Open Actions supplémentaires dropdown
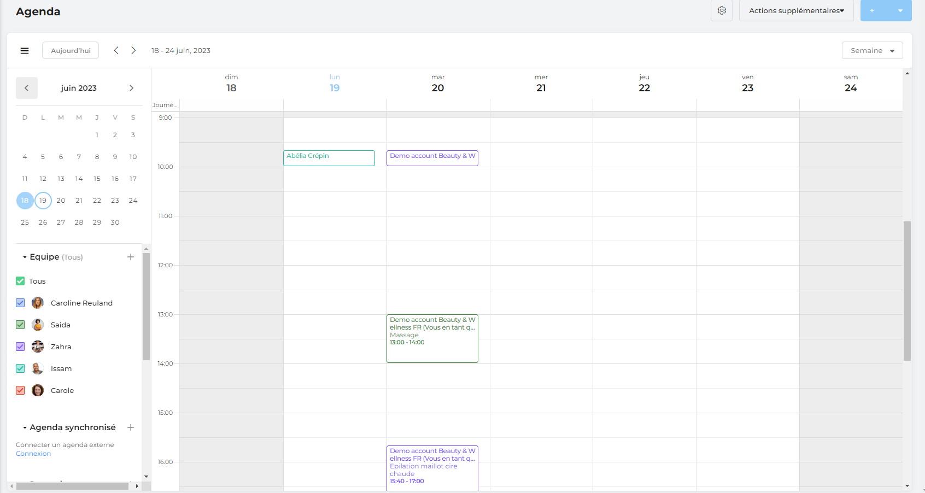925x493 pixels. pyautogui.click(x=797, y=10)
